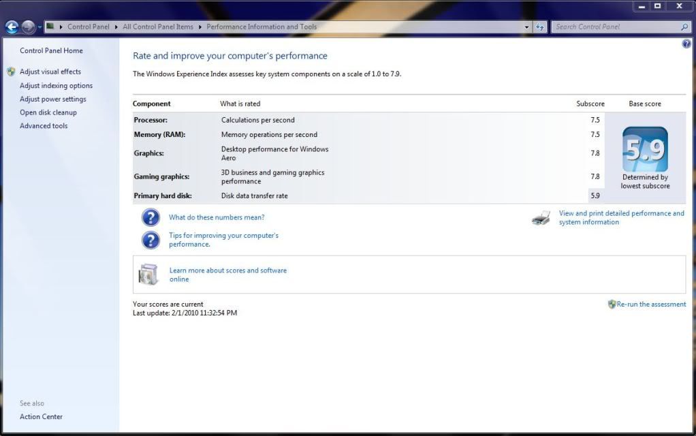
Task: Click the Control Panel icon in address bar
Action: click(x=50, y=27)
